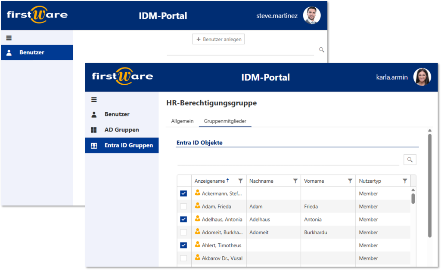Image resolution: width=441 pixels, height=270 pixels.
Task: Open the Nachname column filter
Action: (295, 181)
